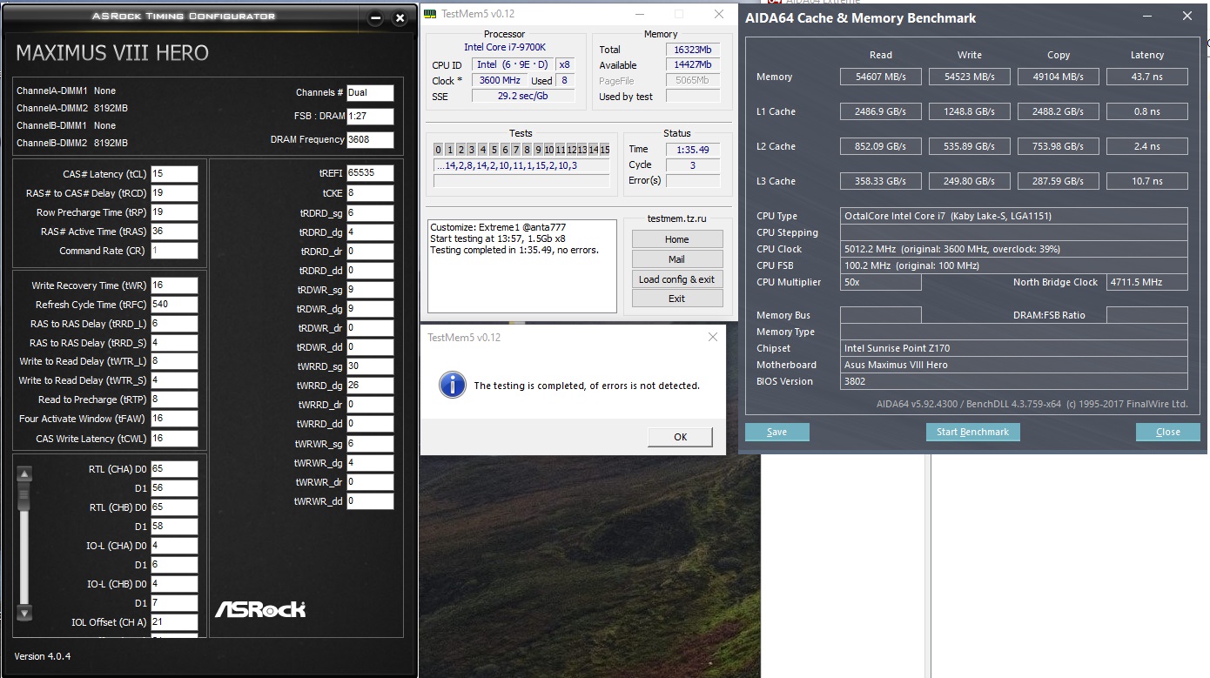Click the tRDRD_dg value field
The image size is (1210, 678).
coord(370,232)
